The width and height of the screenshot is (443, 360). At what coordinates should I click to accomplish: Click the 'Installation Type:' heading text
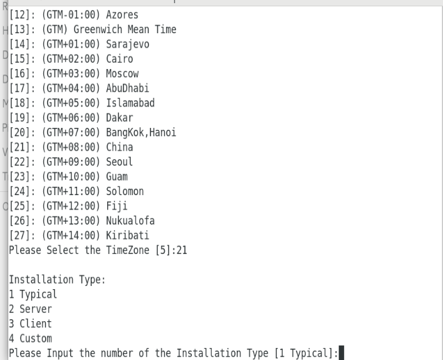[x=58, y=280]
